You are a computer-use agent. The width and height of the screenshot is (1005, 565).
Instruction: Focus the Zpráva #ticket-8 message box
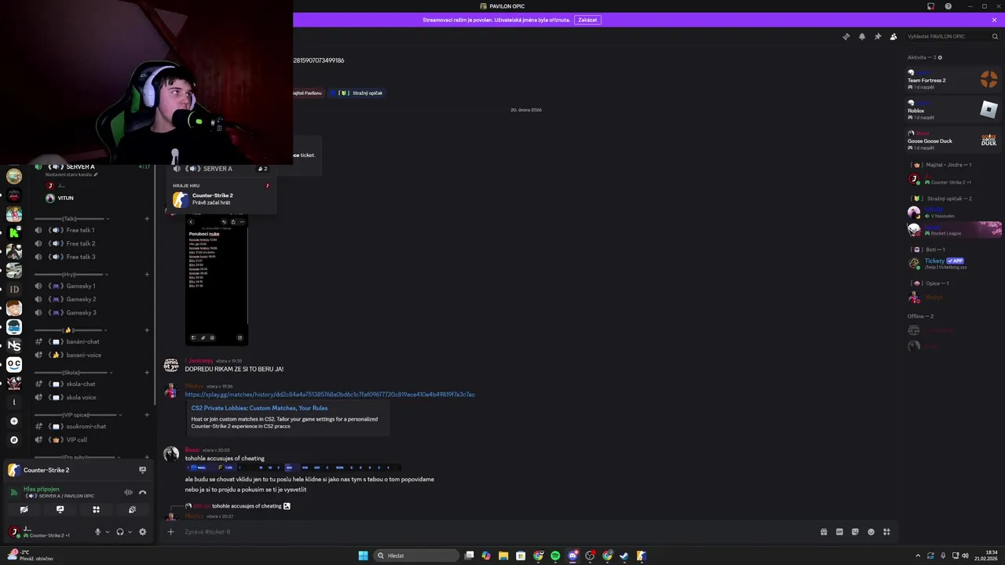pyautogui.click(x=495, y=531)
